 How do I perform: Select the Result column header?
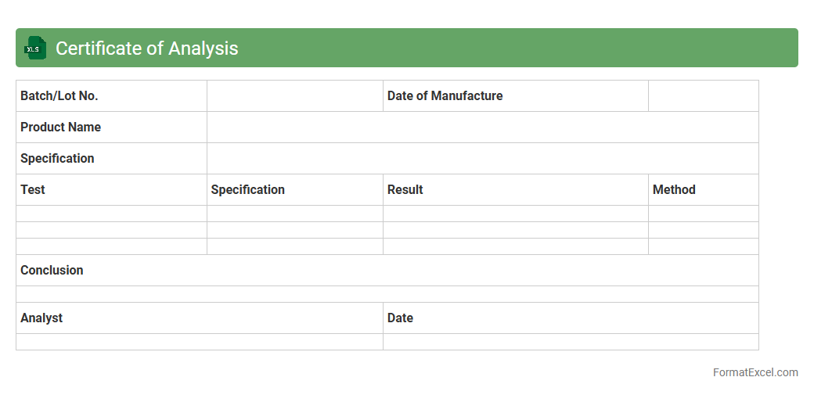(515, 190)
